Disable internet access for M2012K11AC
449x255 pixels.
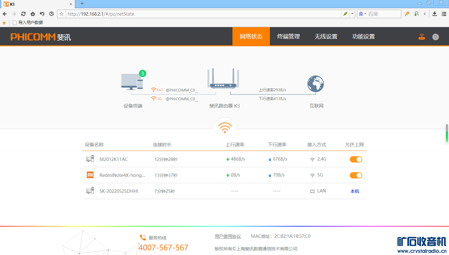point(356,159)
